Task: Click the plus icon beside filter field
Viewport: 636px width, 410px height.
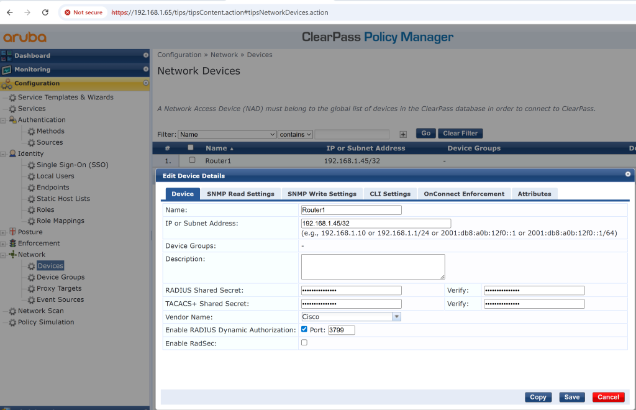Action: point(402,134)
